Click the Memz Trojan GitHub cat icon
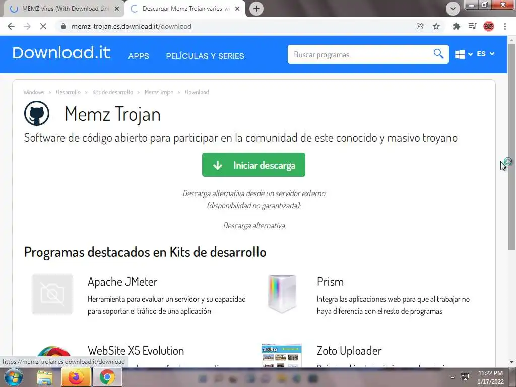This screenshot has width=516, height=387. click(x=37, y=113)
